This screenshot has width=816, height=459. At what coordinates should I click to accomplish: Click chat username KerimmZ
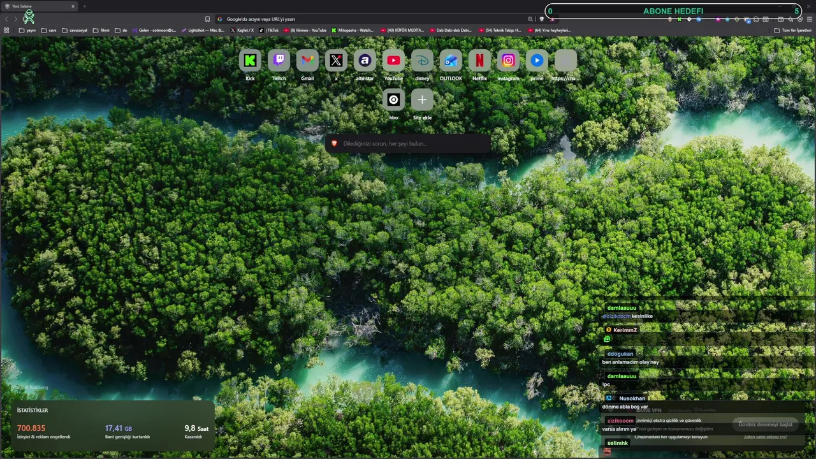[625, 330]
